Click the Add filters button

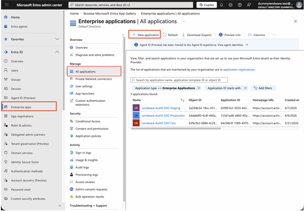click(x=263, y=88)
